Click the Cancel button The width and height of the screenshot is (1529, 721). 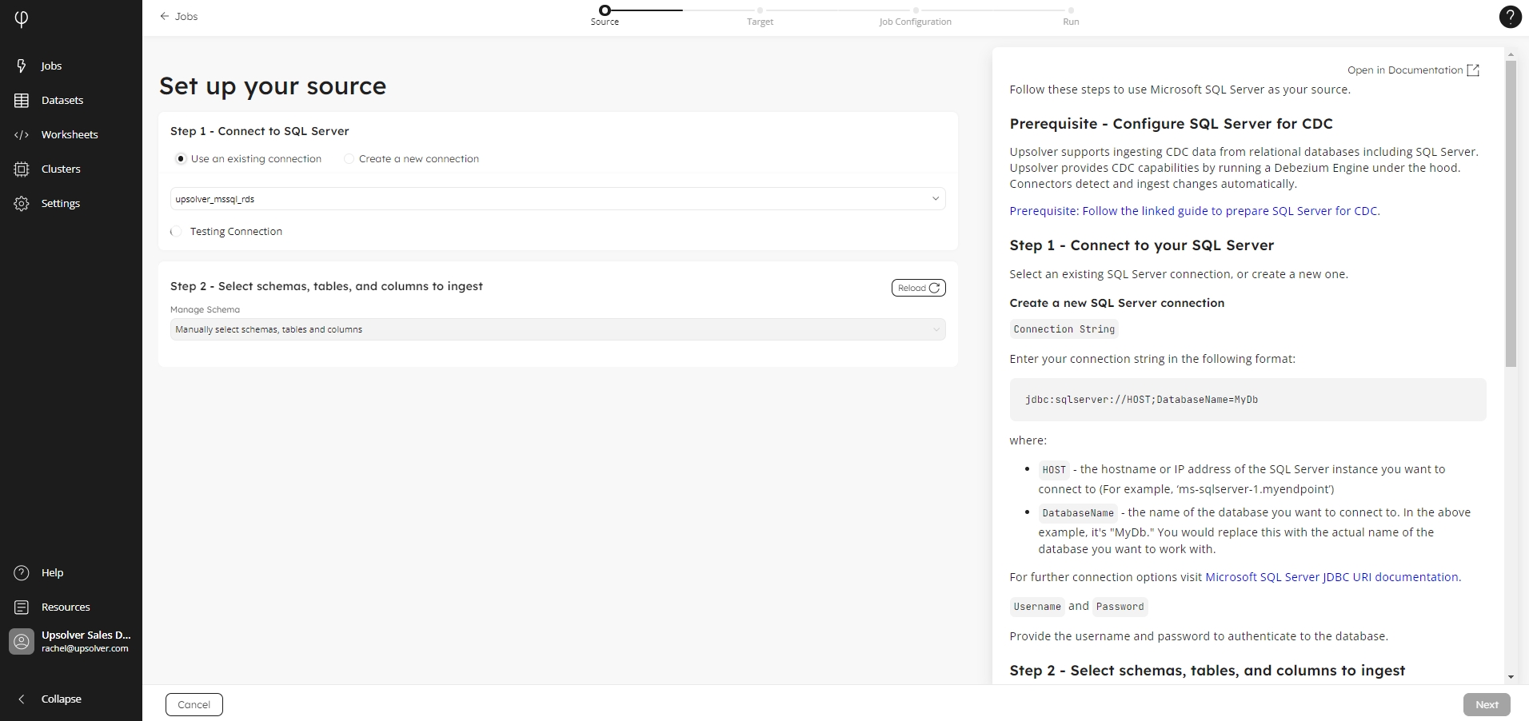click(194, 704)
